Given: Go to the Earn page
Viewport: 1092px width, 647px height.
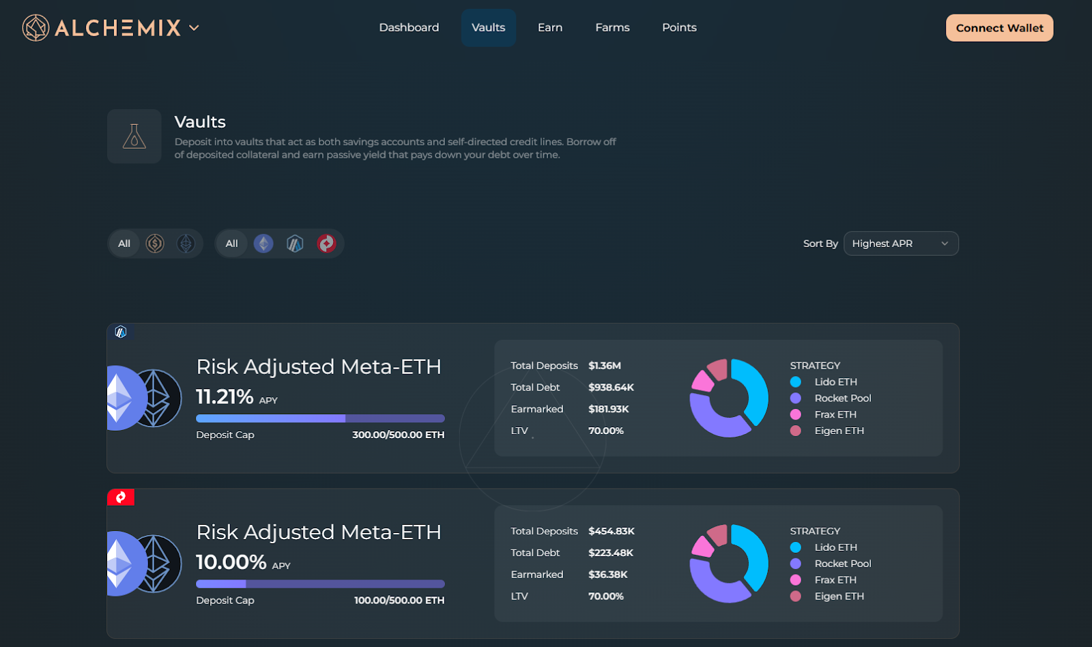Looking at the screenshot, I should point(549,28).
